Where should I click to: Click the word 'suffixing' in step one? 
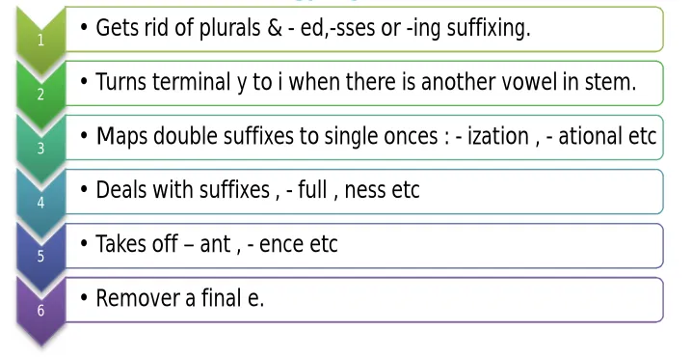pyautogui.click(x=489, y=28)
